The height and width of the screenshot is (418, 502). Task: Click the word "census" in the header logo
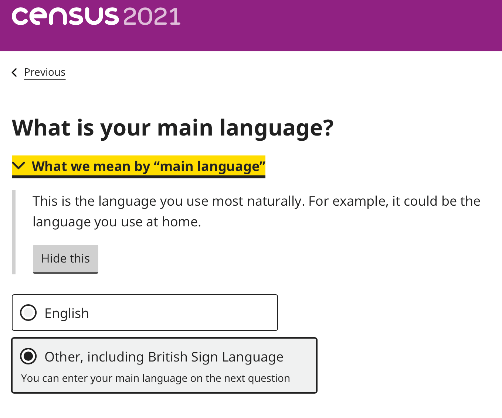tap(65, 17)
